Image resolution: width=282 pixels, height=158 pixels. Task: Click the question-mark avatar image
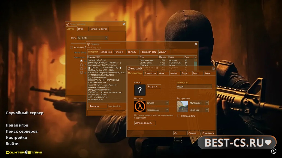click(x=140, y=90)
